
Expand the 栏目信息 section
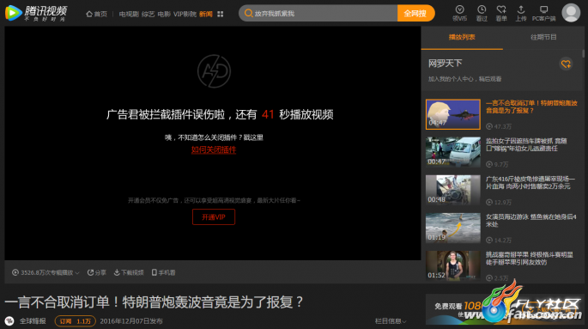point(391,321)
